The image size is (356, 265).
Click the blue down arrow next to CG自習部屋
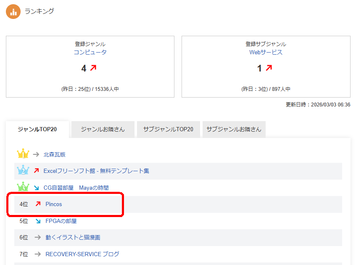[x=36, y=188]
